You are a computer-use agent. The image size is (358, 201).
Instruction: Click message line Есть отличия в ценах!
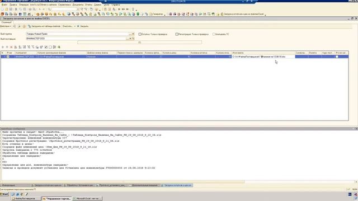[18, 144]
